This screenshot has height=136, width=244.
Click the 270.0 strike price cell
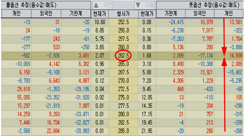tap(123, 81)
